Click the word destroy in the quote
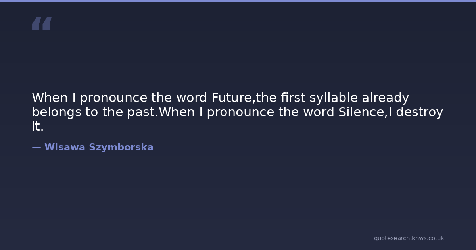 click(419, 112)
